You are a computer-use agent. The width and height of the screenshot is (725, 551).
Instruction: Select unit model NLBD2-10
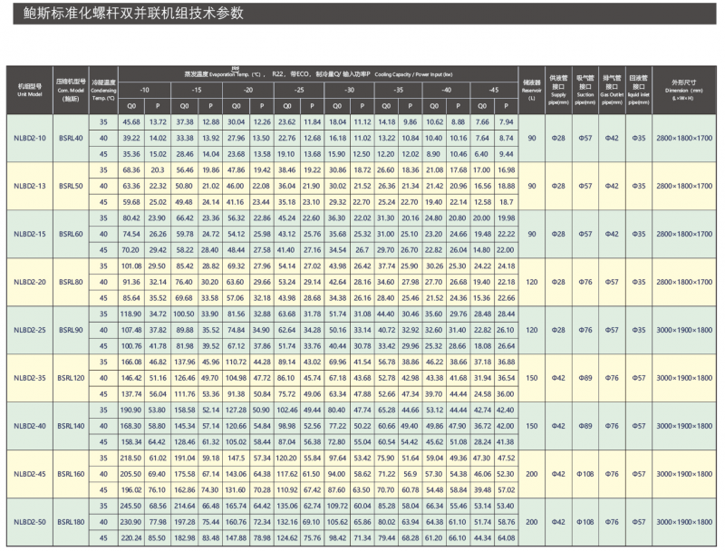(x=30, y=139)
